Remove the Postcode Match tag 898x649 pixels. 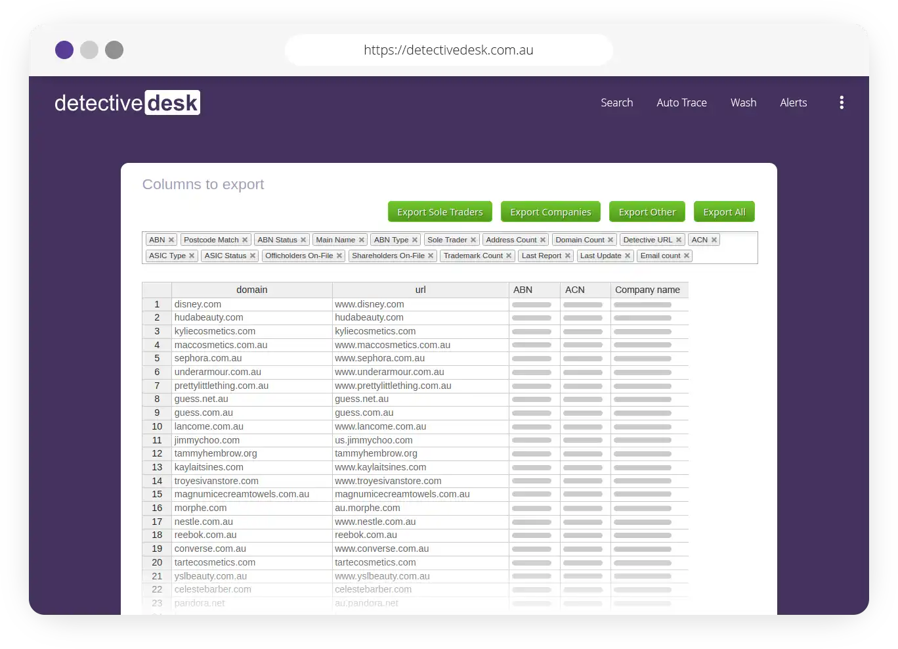click(245, 240)
